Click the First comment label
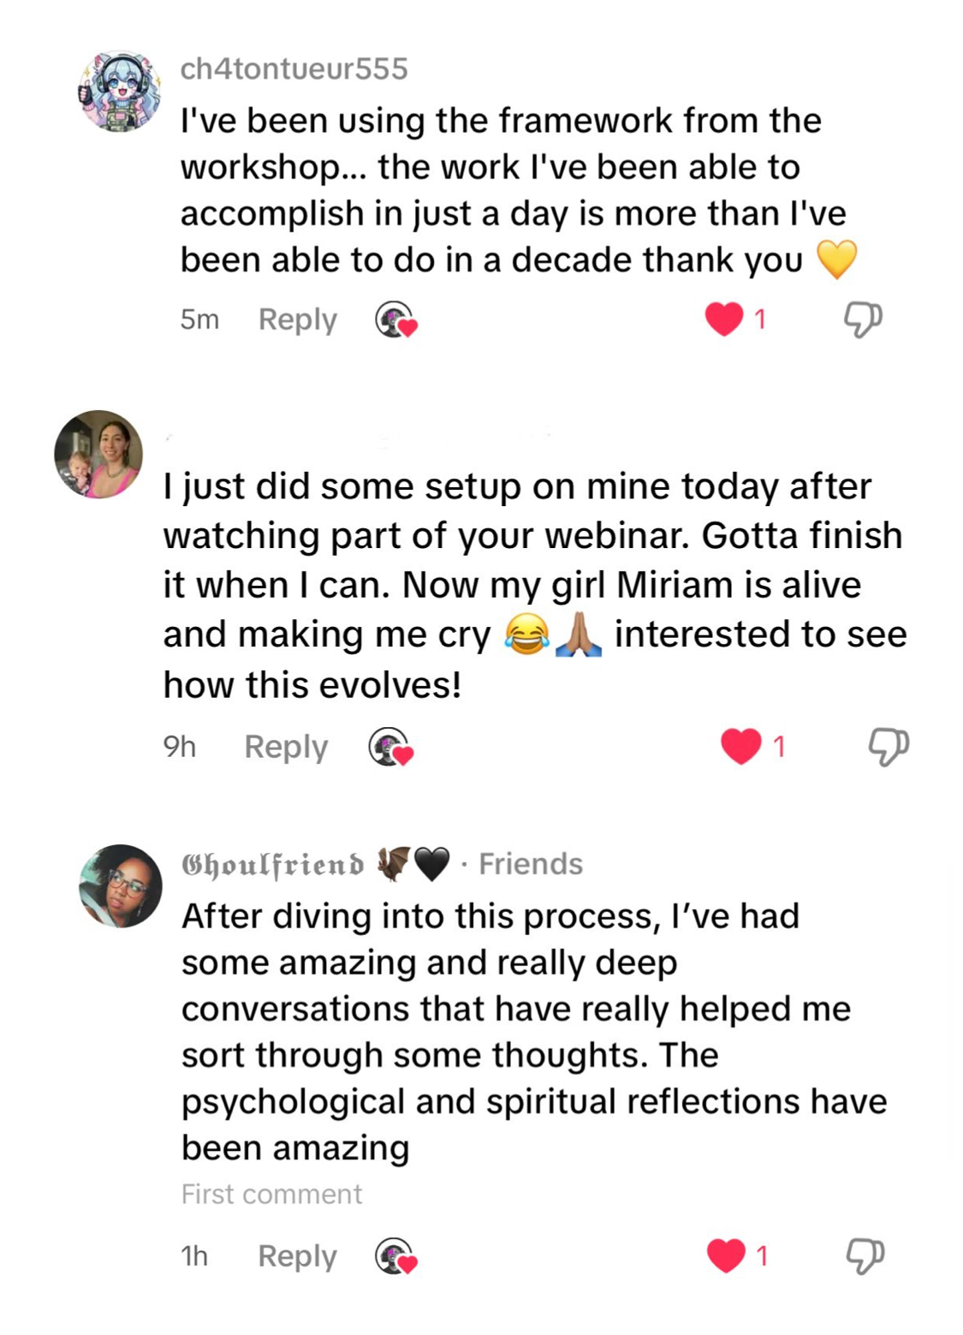Screen dimensions: 963x1335 271,1194
